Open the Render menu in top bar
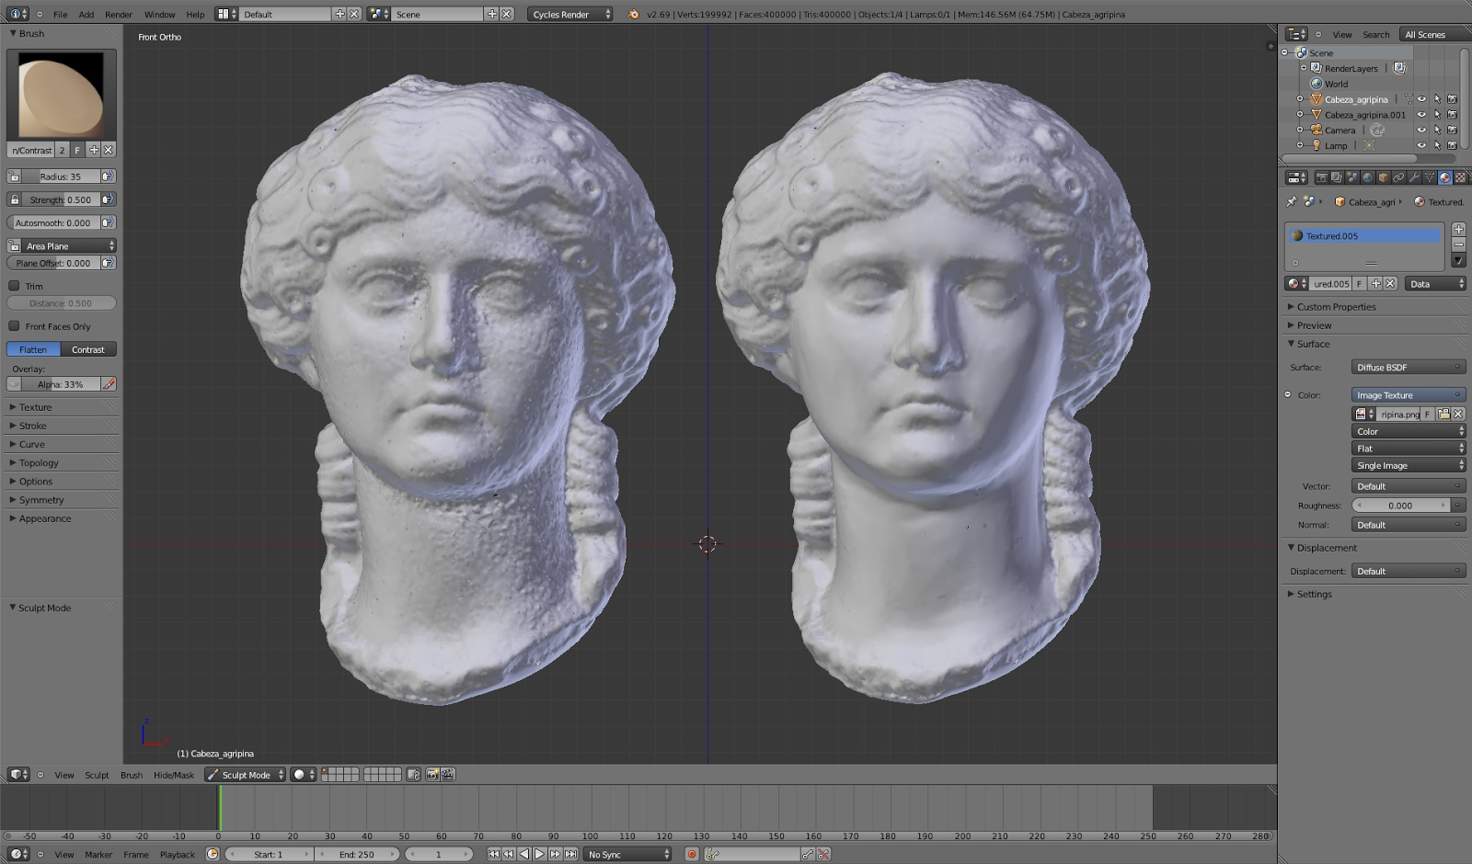The width and height of the screenshot is (1472, 864). (118, 15)
